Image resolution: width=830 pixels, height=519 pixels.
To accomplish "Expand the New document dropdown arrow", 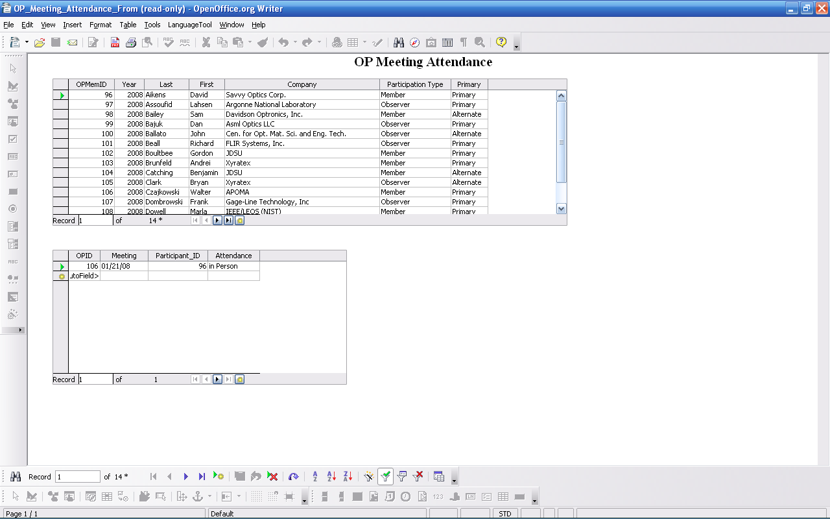I will pyautogui.click(x=27, y=43).
